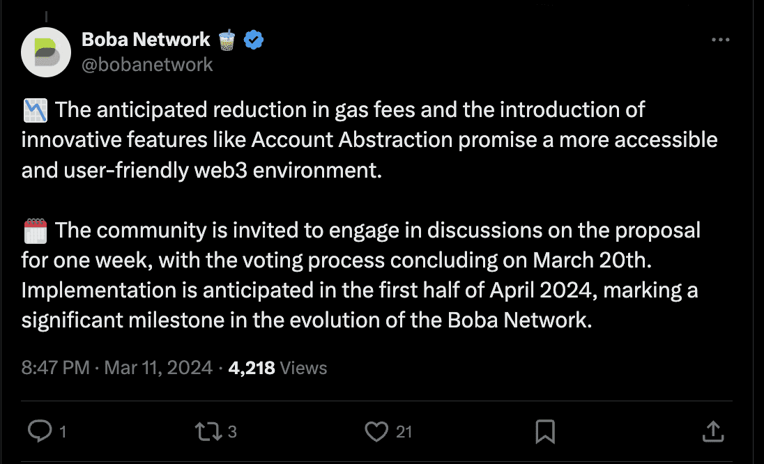Open the share menu via the upload icon

pyautogui.click(x=712, y=431)
